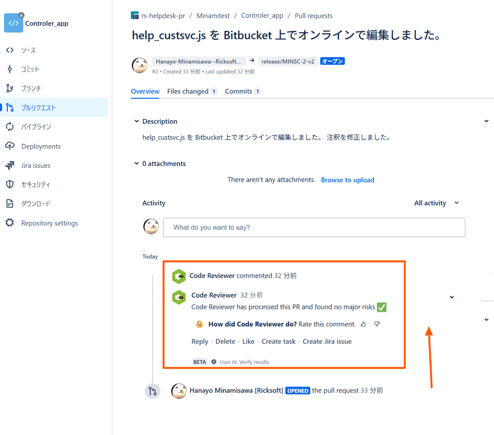The width and height of the screenshot is (494, 435).
Task: Select プルリクエスト in the sidebar
Action: tap(54, 108)
